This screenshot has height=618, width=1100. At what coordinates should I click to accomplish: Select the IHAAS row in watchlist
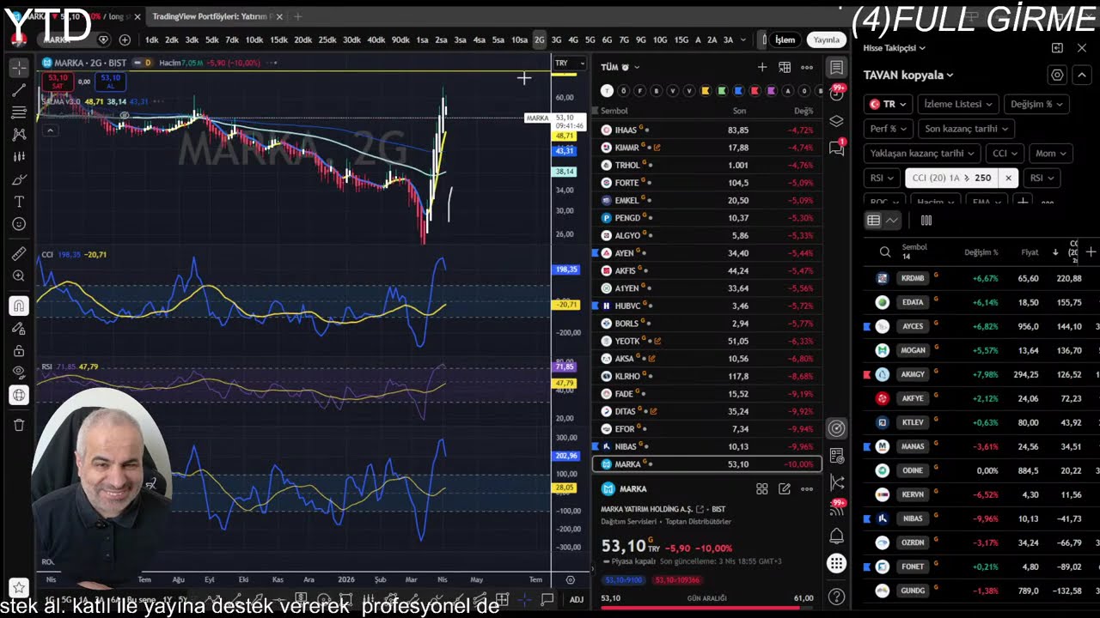tap(706, 130)
